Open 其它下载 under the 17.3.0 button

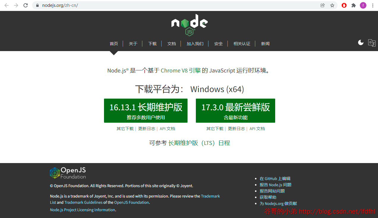click(215, 129)
